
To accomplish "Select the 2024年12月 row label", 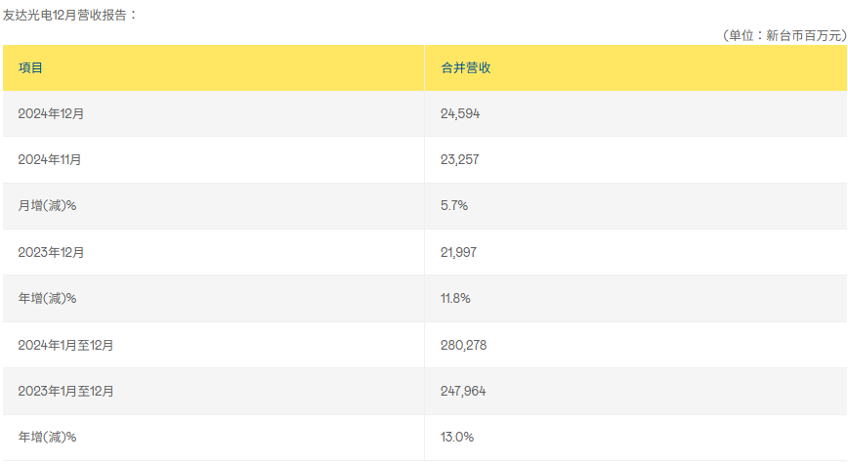I will (51, 113).
